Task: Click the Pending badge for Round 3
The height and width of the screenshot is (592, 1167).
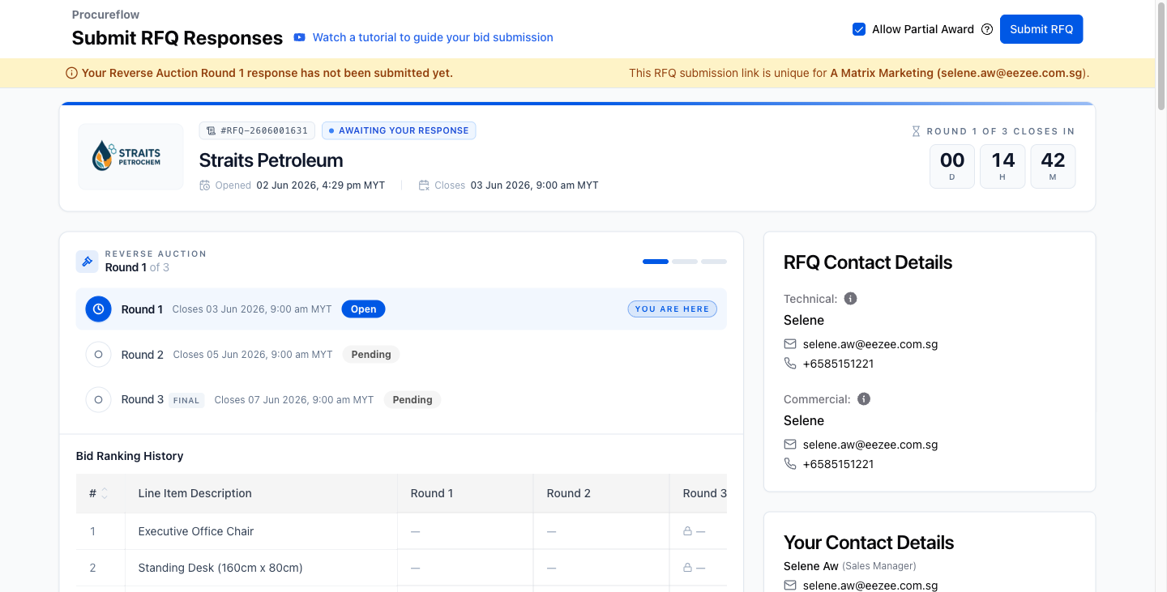Action: tap(413, 399)
